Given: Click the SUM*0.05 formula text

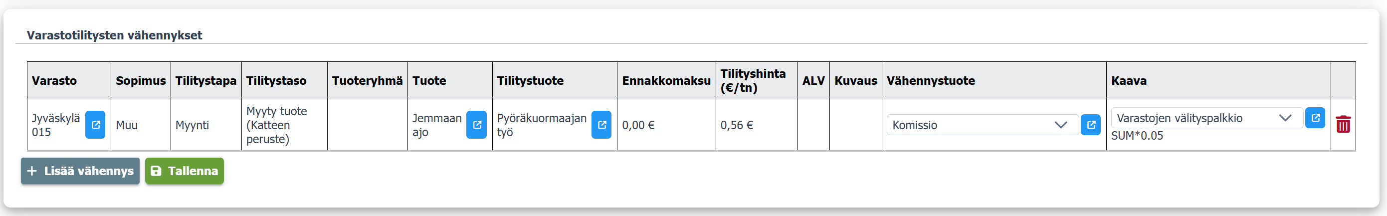Looking at the screenshot, I should point(1137,136).
